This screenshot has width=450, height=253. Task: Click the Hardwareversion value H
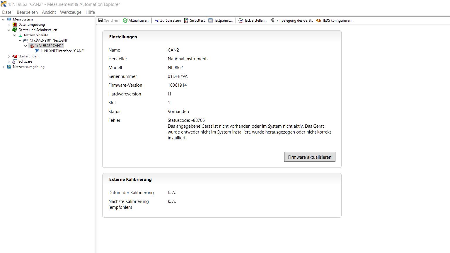169,94
